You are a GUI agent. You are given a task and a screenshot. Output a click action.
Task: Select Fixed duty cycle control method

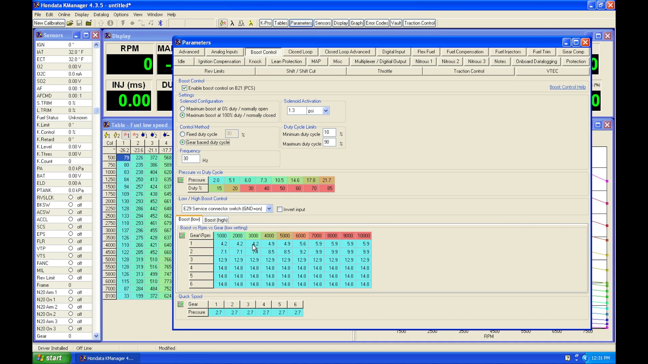click(x=182, y=134)
